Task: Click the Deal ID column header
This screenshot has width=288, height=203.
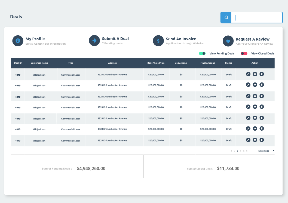Action: pos(18,63)
